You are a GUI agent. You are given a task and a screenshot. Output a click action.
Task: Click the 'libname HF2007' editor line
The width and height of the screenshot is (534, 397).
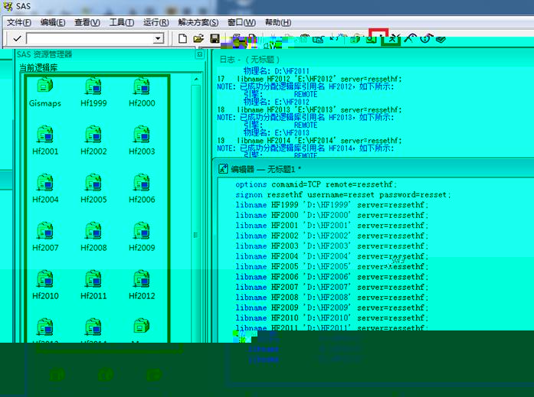point(332,287)
